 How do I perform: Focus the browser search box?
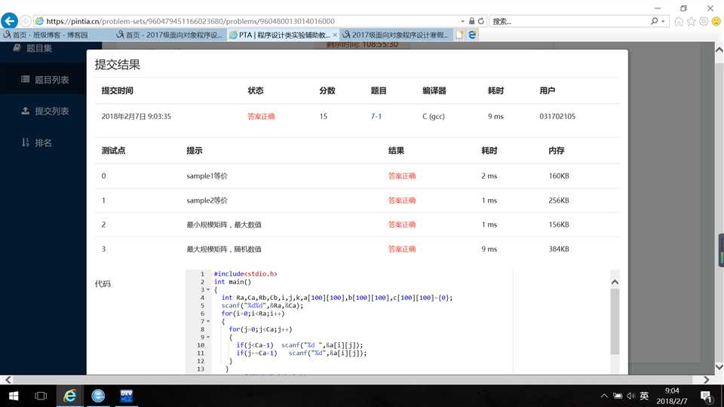[x=569, y=21]
